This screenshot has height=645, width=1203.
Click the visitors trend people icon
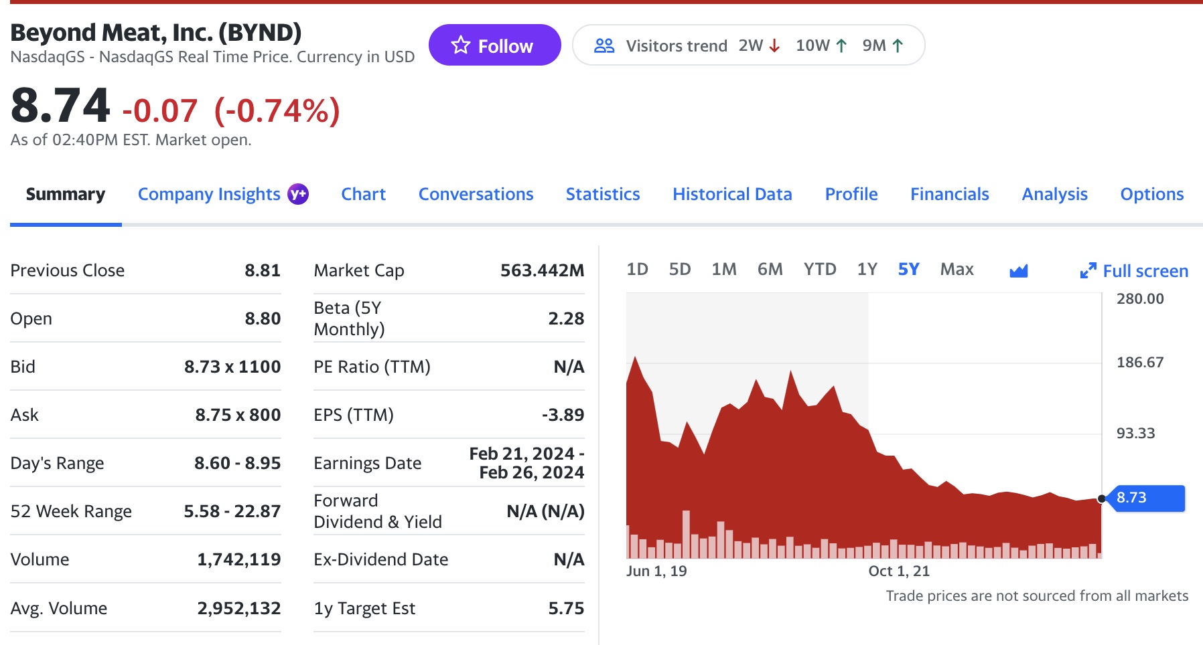click(604, 45)
